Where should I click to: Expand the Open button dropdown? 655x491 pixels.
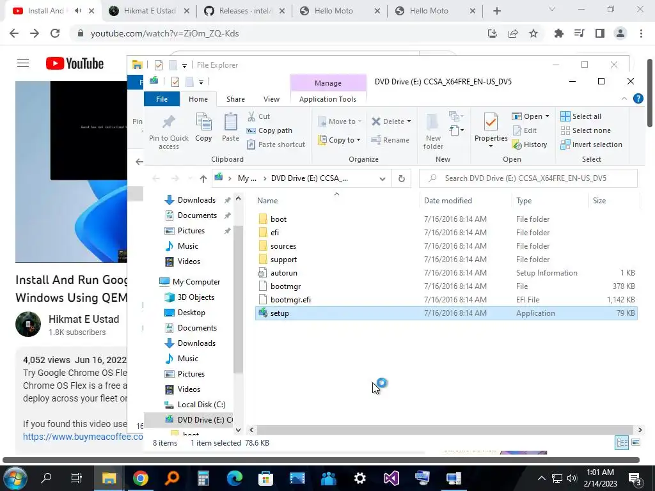click(547, 116)
